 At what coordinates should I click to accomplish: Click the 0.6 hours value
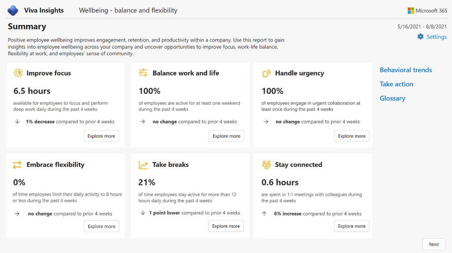[280, 182]
